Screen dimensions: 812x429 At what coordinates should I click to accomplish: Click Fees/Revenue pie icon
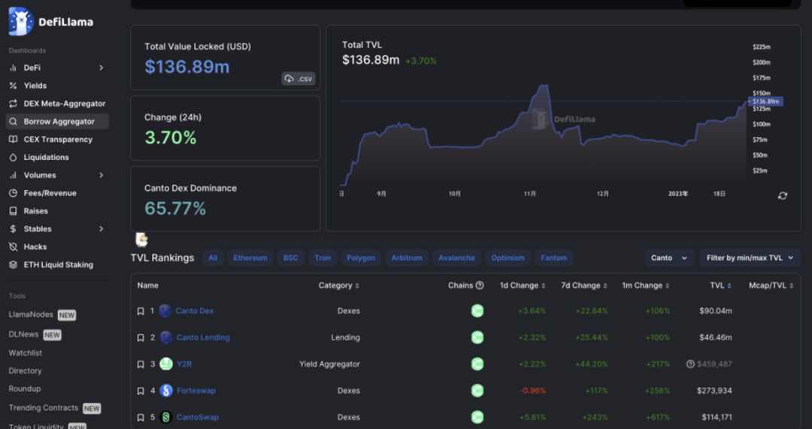[13, 193]
